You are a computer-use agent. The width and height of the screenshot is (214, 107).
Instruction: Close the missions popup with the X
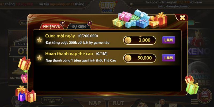click(182, 18)
